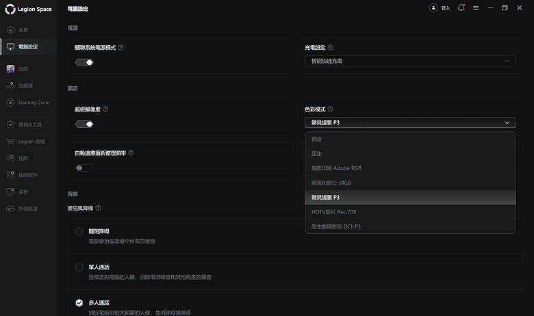534x316 pixels.
Task: Click the 外部裝置 sidebar label
Action: [28, 209]
